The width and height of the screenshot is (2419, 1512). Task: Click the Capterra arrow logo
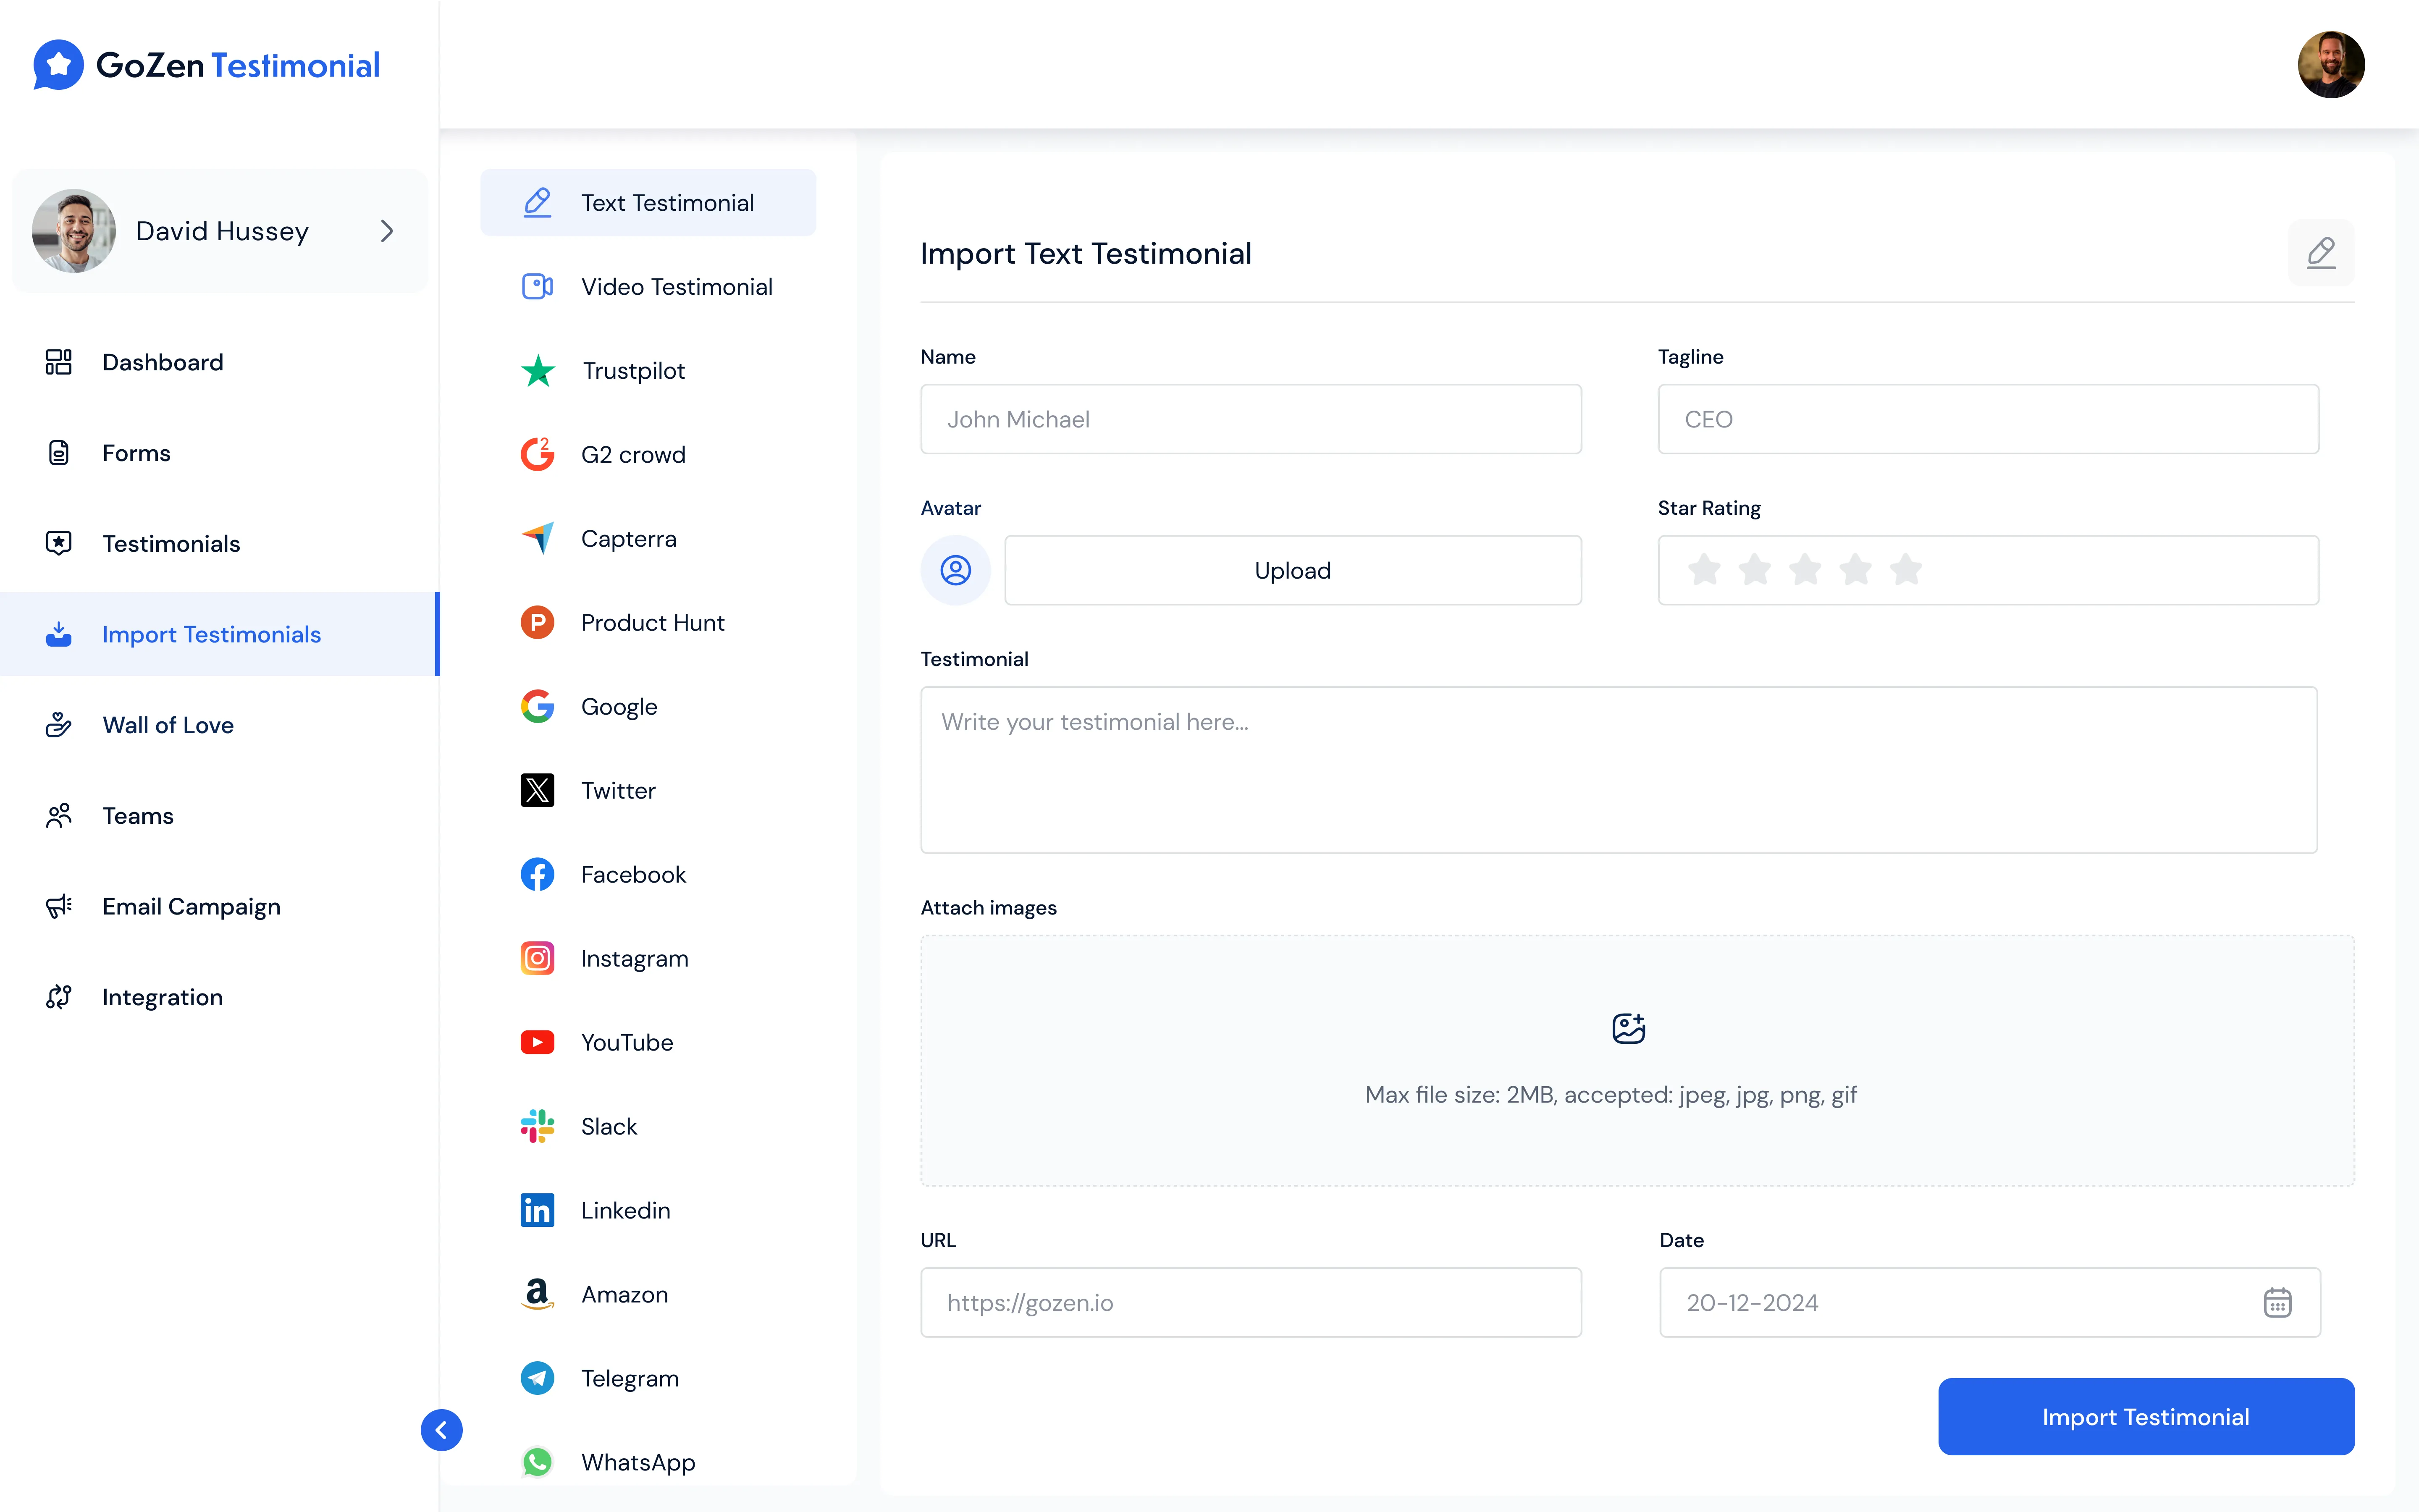point(538,538)
